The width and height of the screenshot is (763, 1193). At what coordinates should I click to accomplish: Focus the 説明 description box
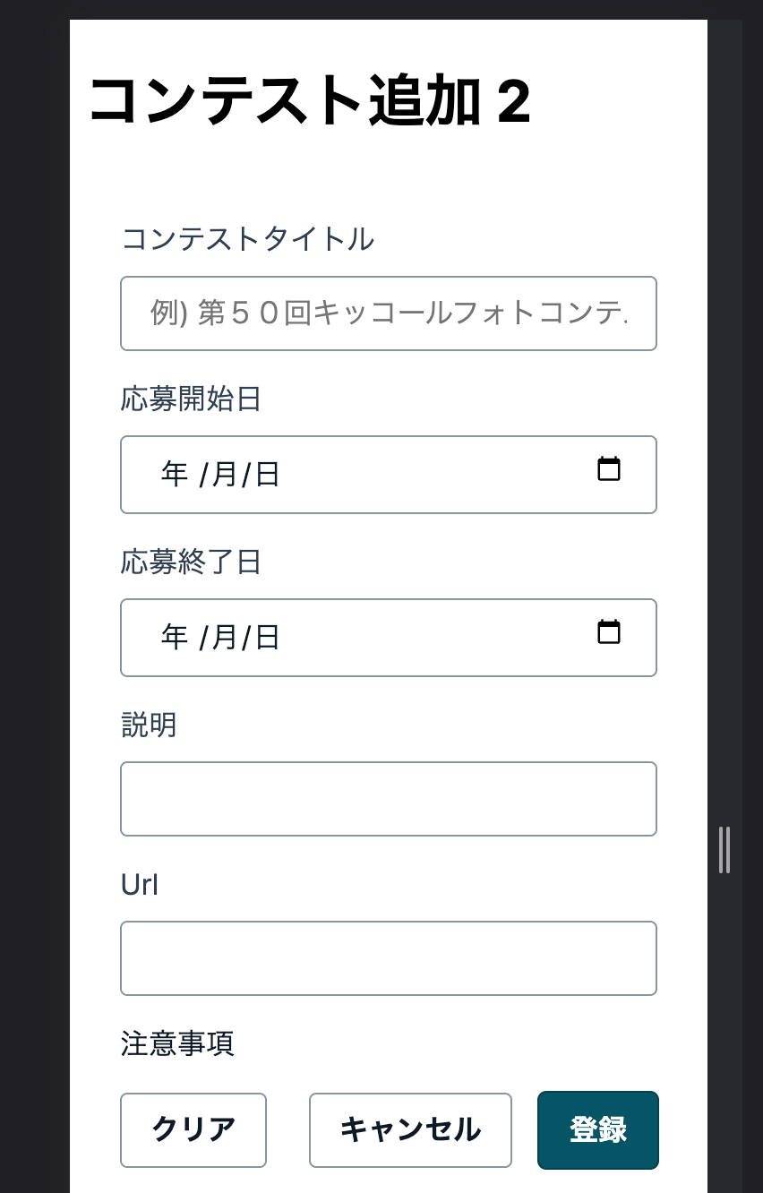click(389, 798)
